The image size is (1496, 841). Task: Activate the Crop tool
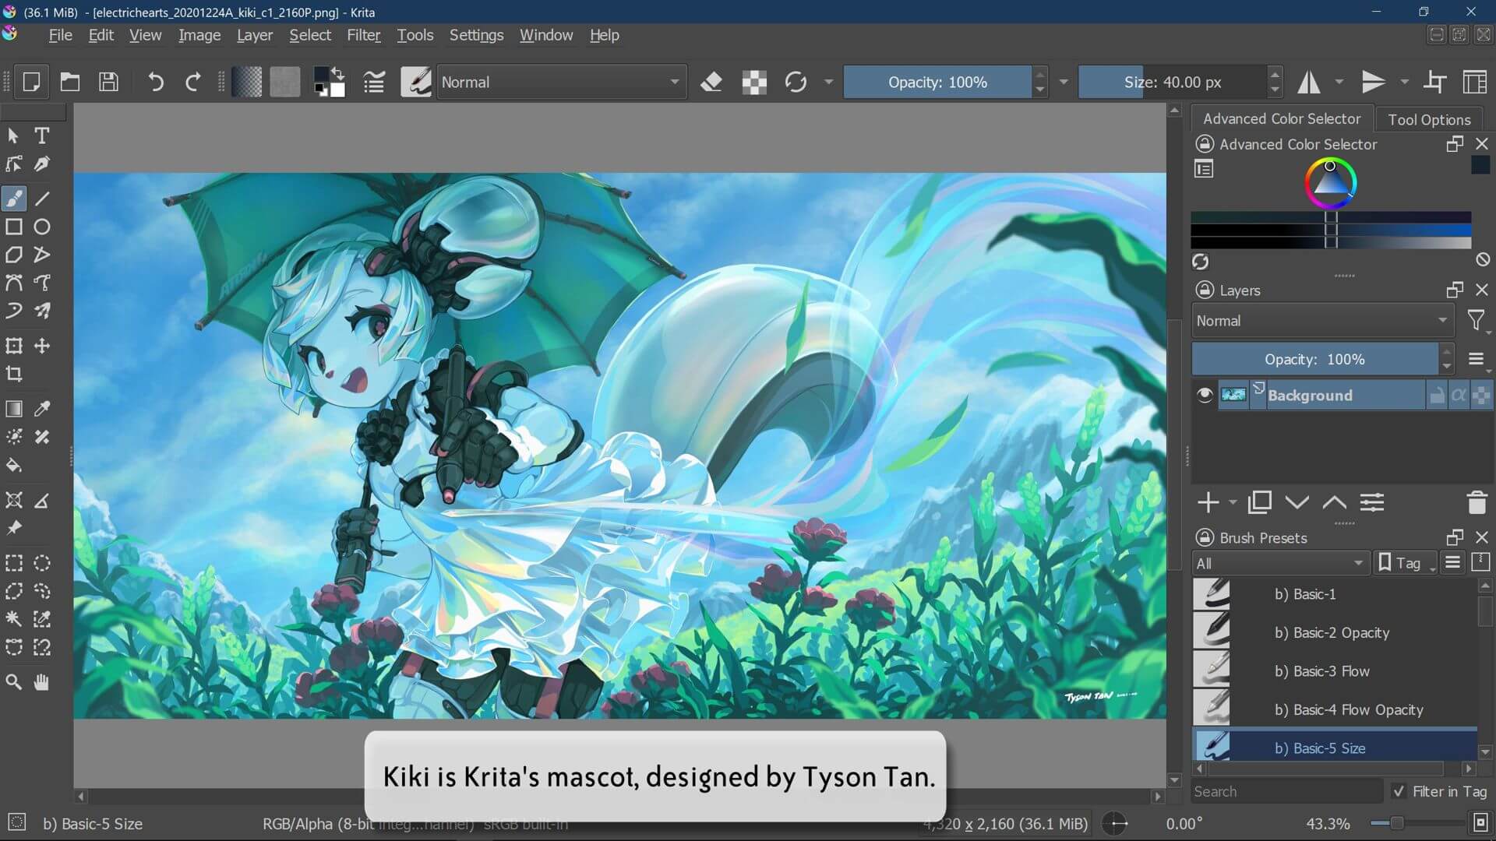[13, 375]
